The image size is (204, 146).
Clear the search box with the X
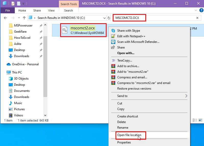coord(197,18)
